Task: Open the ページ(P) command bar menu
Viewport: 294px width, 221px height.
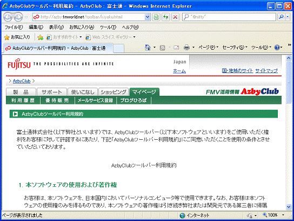Action: 208,47
